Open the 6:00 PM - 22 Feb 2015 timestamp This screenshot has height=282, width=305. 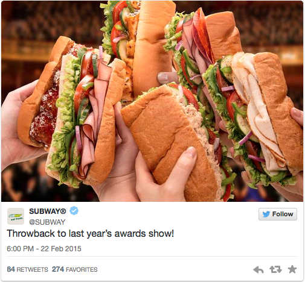pos(44,249)
